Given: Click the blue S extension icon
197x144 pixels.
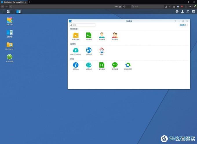Looking at the screenshot, I should (178, 6).
